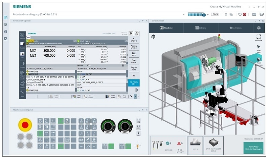Toggle the green spindle start key
Image resolution: width=267 pixels, height=158 pixels.
click(111, 146)
